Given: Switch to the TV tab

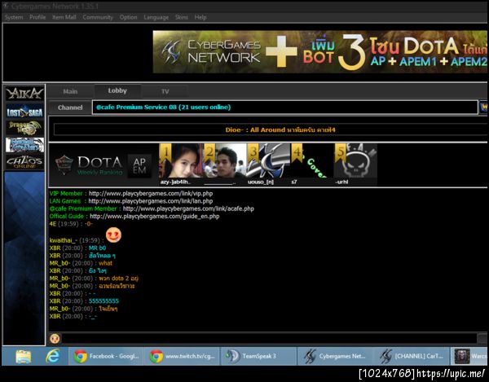Looking at the screenshot, I should point(165,91).
